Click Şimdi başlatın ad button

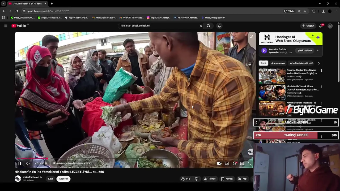click(x=304, y=51)
